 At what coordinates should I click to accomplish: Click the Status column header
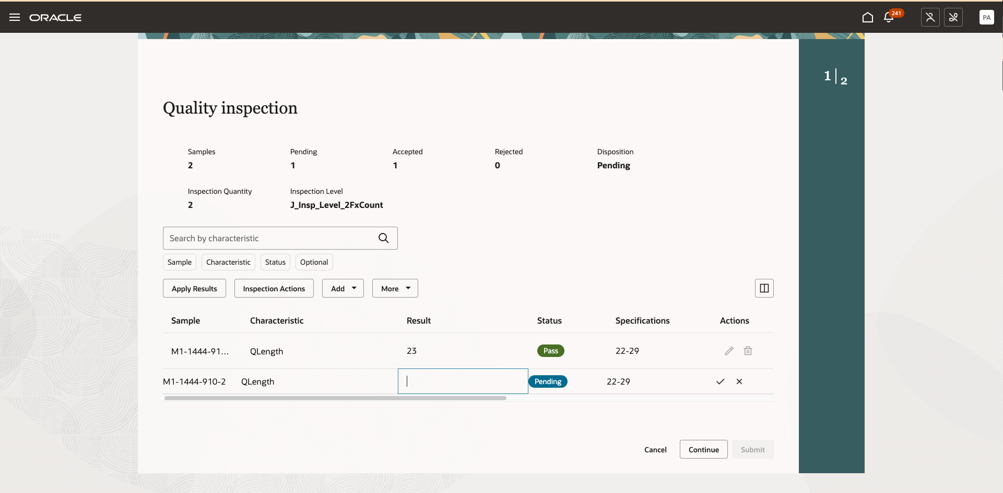(x=549, y=321)
